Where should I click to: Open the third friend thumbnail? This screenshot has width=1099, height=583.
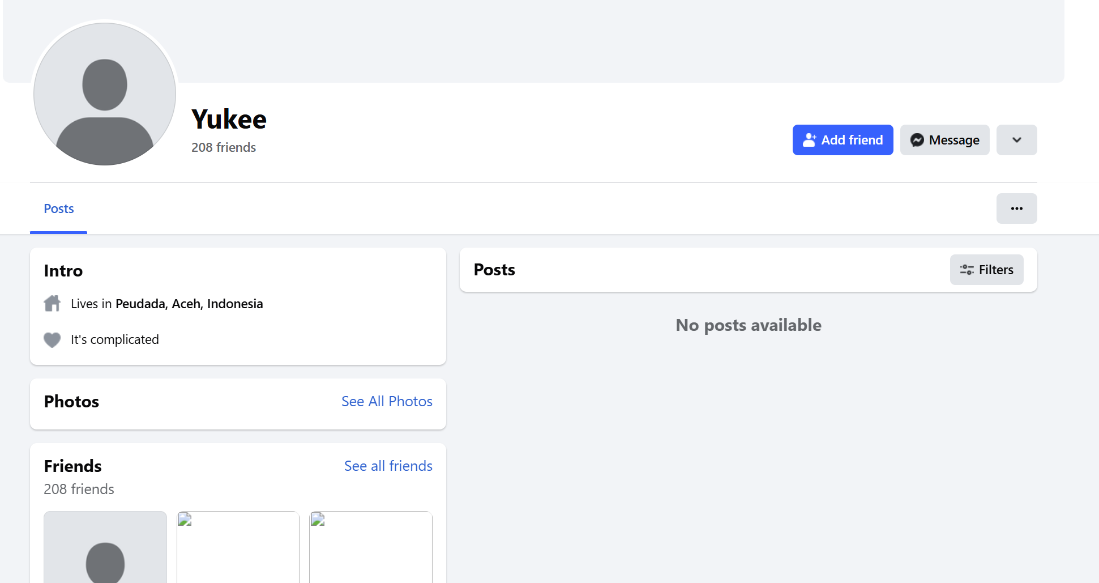[371, 547]
